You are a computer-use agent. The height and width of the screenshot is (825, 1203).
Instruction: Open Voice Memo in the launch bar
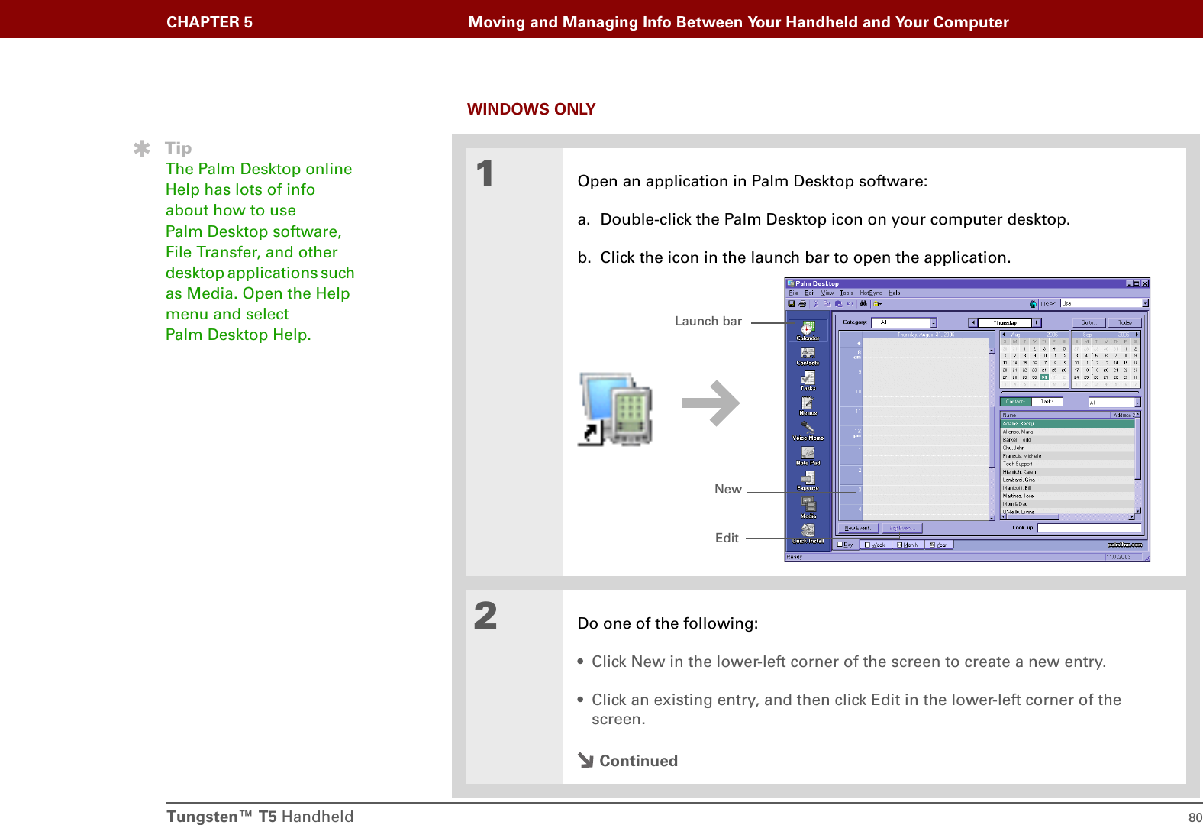[808, 431]
